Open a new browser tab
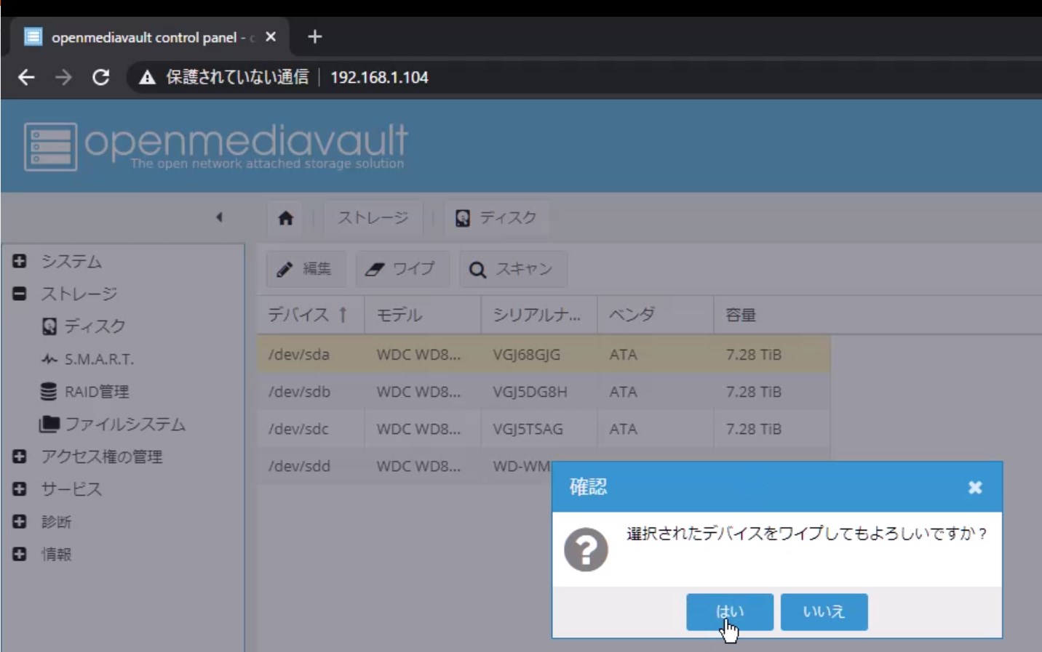 click(314, 36)
